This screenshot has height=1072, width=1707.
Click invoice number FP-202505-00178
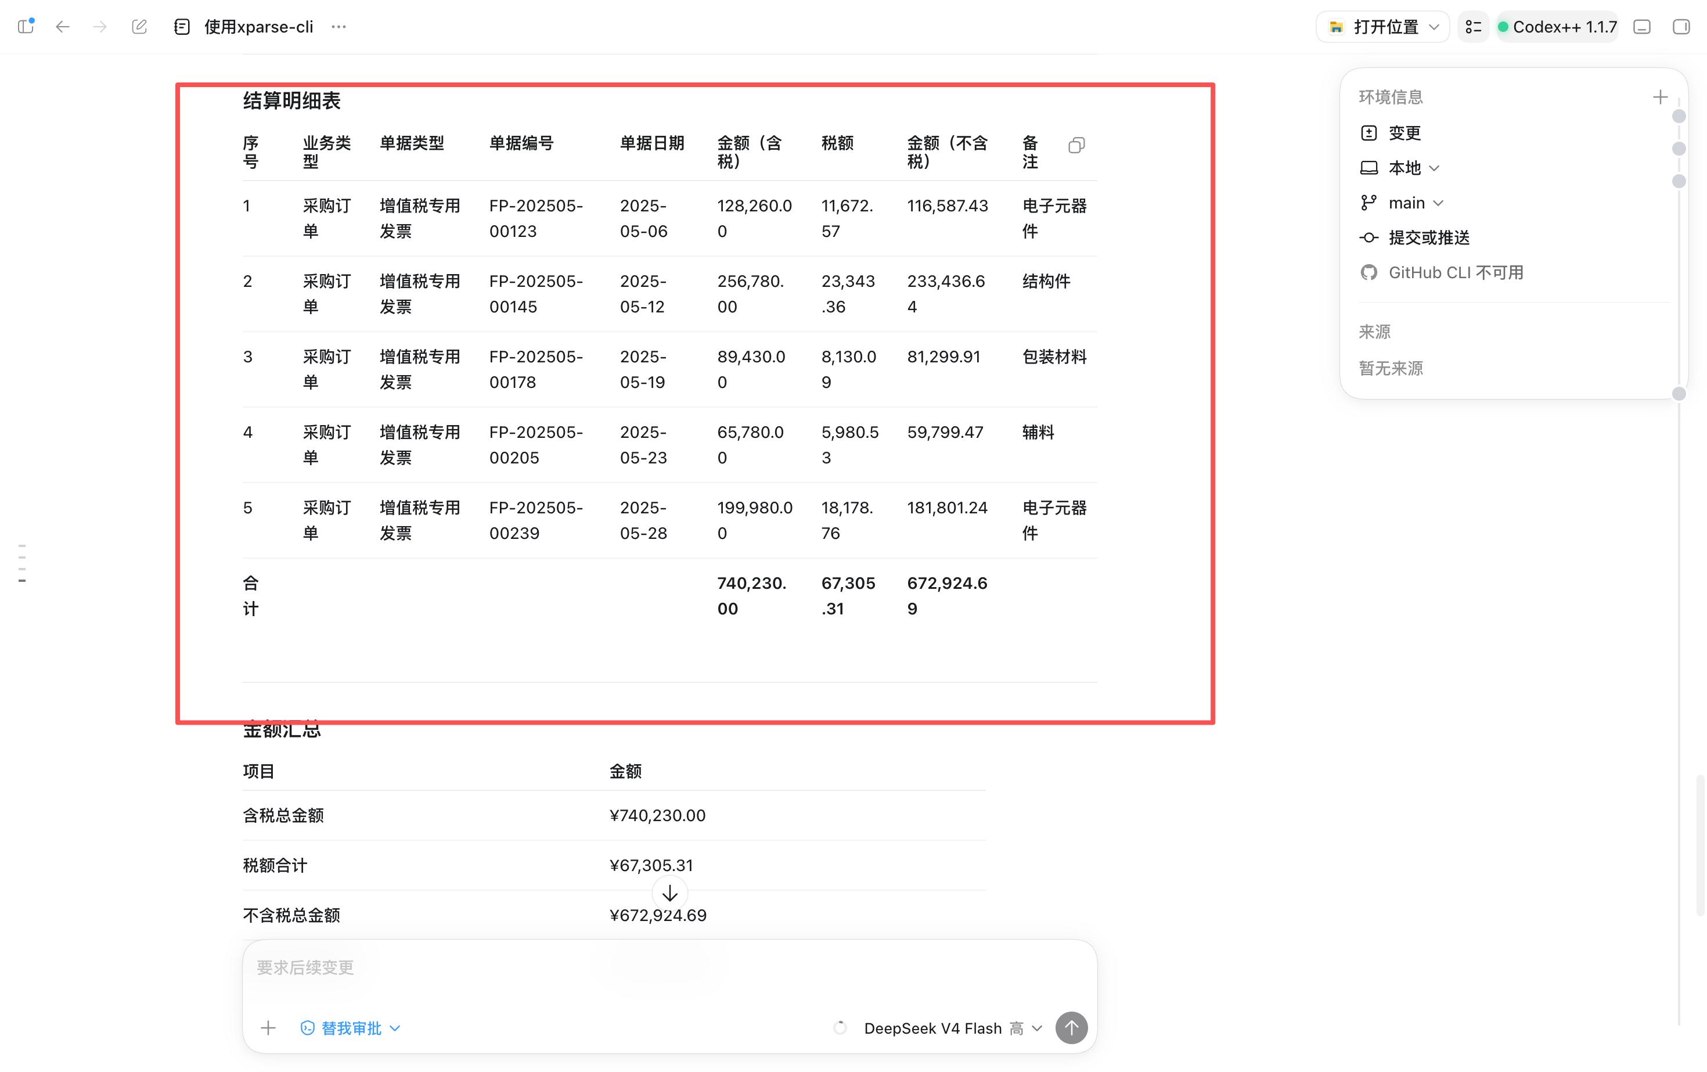[x=536, y=369]
